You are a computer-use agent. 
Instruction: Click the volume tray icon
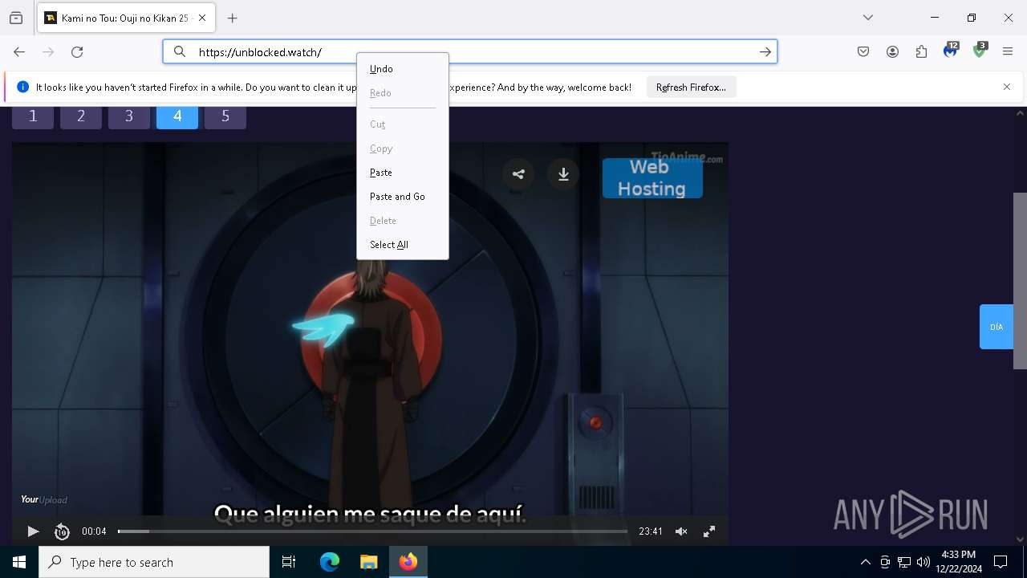point(923,562)
